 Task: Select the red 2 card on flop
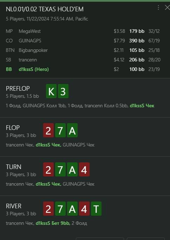48,130
